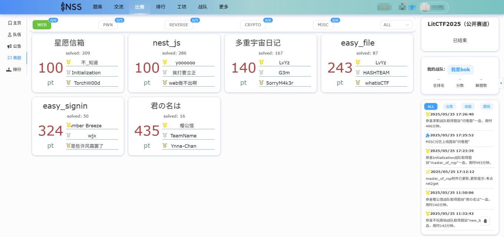Open the 更多 top menu
Screen dimensions: 504x237
(224, 7)
